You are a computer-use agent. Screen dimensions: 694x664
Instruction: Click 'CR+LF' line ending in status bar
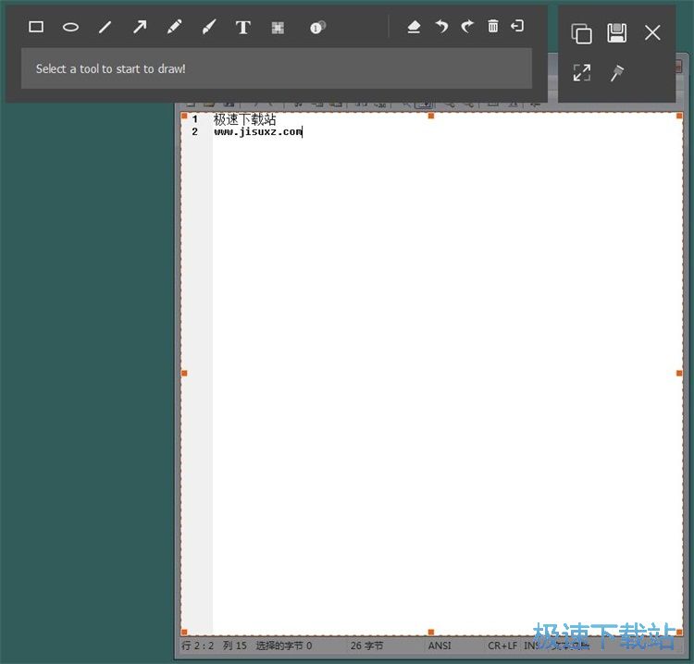click(x=502, y=646)
